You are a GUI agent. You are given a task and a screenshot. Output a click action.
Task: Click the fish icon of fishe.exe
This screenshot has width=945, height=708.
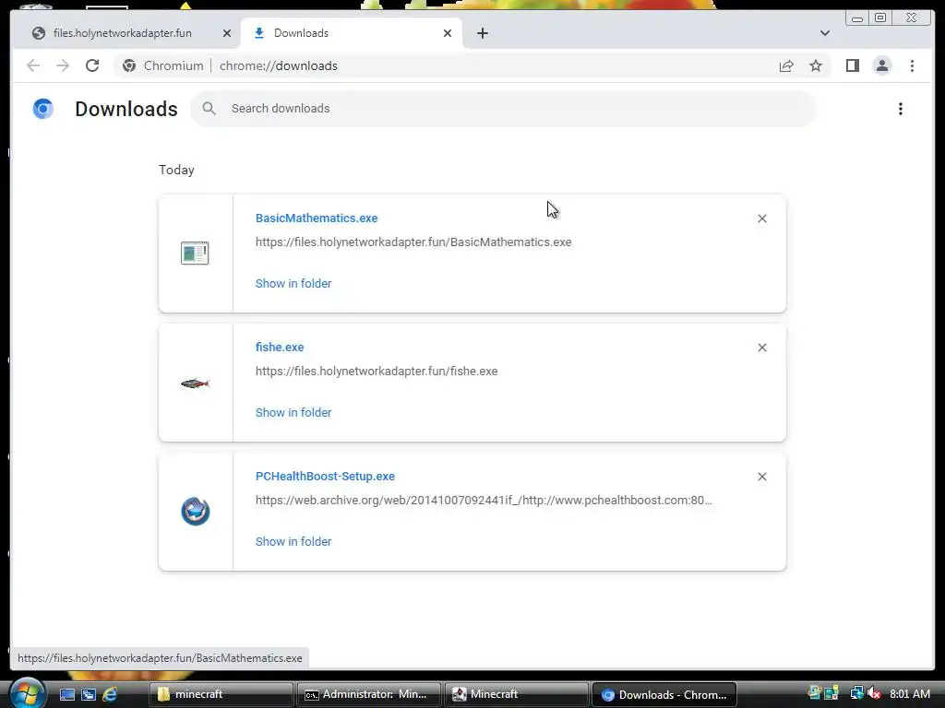click(195, 383)
